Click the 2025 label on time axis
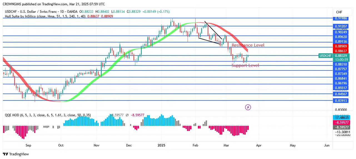 tap(161, 145)
